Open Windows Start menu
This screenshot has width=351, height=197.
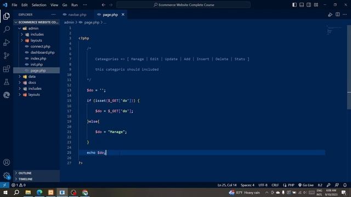tap(5, 192)
